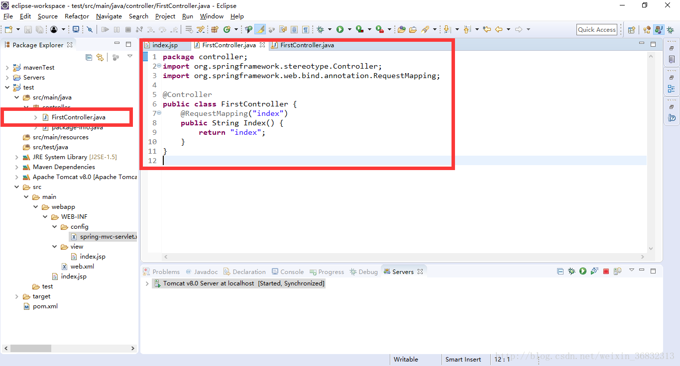Open the Project menu
The width and height of the screenshot is (680, 366).
165,16
